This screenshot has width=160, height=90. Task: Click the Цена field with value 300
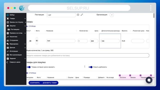[x=94, y=41]
